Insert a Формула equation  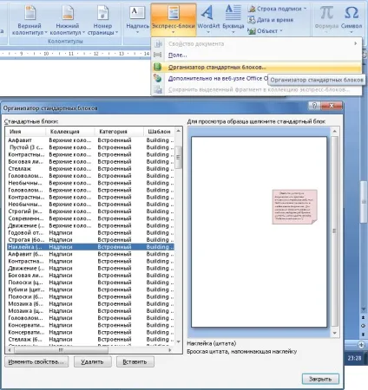pos(326,19)
